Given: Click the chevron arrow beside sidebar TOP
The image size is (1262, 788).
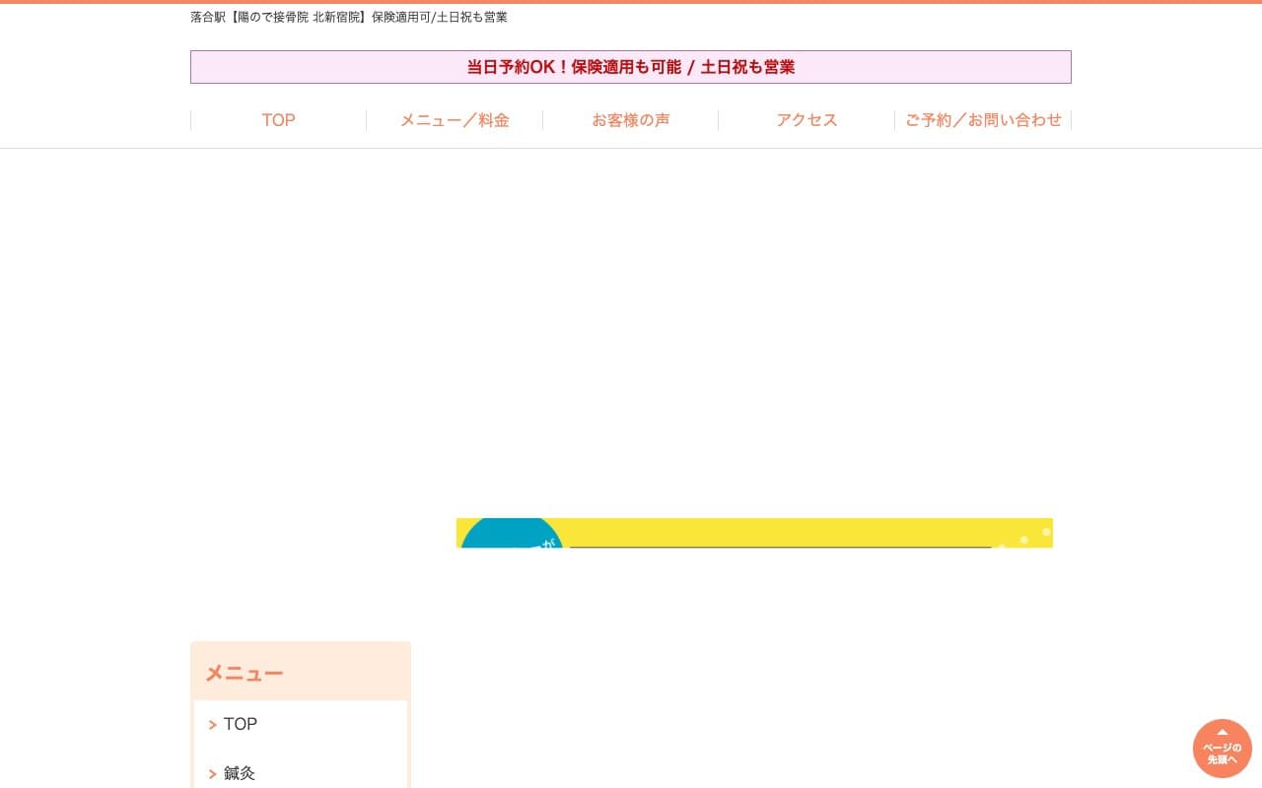Looking at the screenshot, I should [213, 725].
